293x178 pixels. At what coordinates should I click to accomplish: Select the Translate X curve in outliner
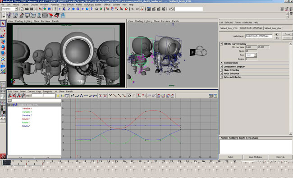[27, 108]
